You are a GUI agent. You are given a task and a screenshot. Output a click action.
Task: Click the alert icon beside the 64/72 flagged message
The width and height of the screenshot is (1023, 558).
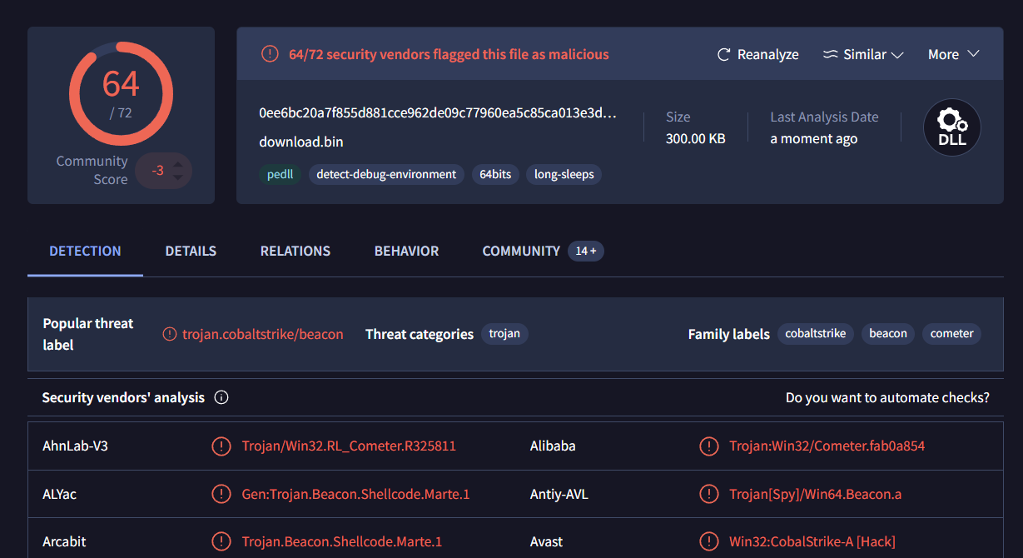pyautogui.click(x=270, y=54)
